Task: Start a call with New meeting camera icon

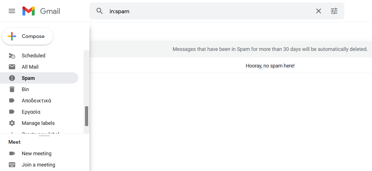Action: (12, 153)
